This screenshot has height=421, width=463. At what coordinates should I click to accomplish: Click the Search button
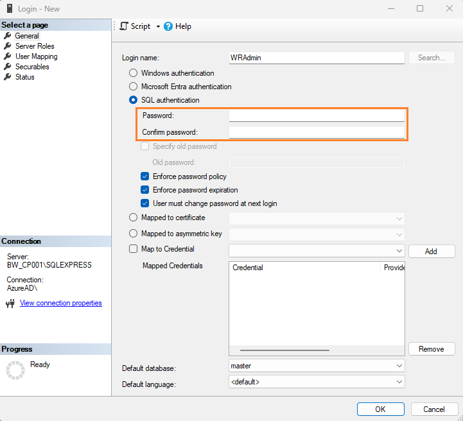point(432,58)
